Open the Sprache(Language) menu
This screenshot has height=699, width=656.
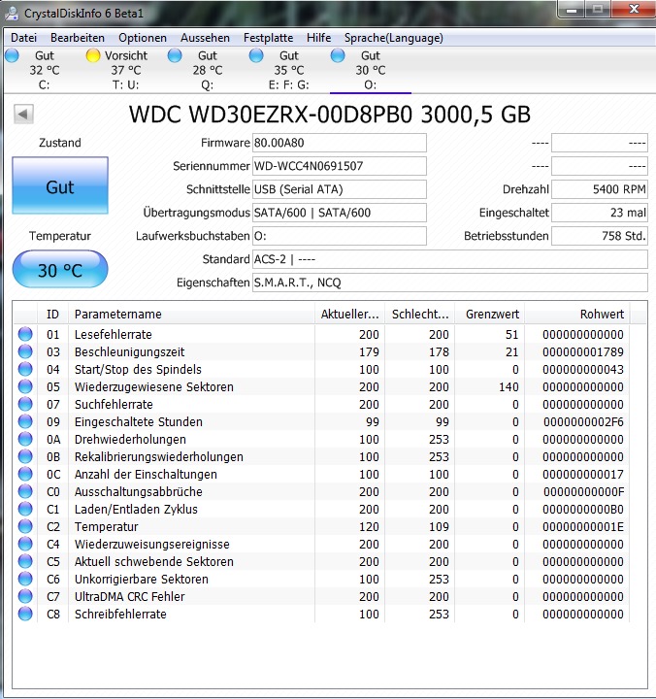(x=394, y=38)
